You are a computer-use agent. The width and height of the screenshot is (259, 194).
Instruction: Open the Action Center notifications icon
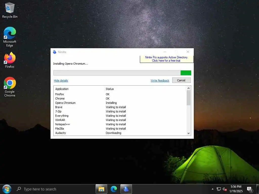click(x=250, y=189)
